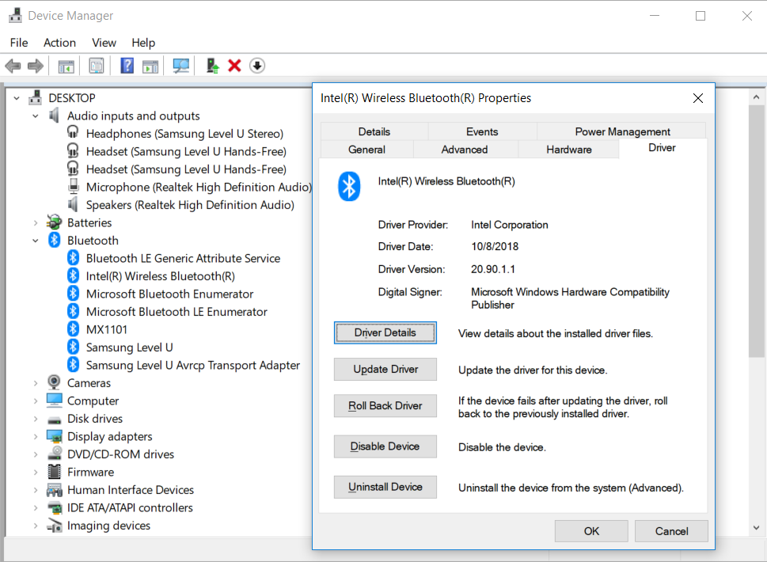Click the scrollbar down arrow
The width and height of the screenshot is (767, 562).
pos(756,528)
